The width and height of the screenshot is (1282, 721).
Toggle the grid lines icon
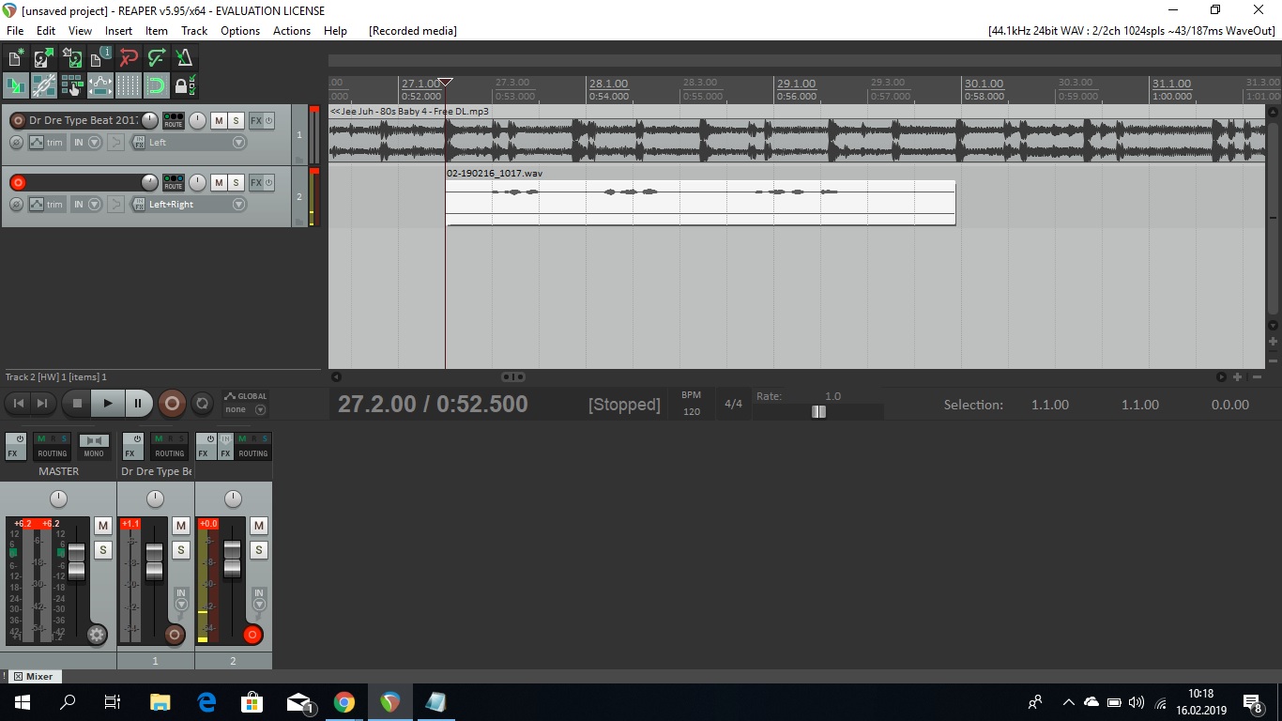coord(129,86)
